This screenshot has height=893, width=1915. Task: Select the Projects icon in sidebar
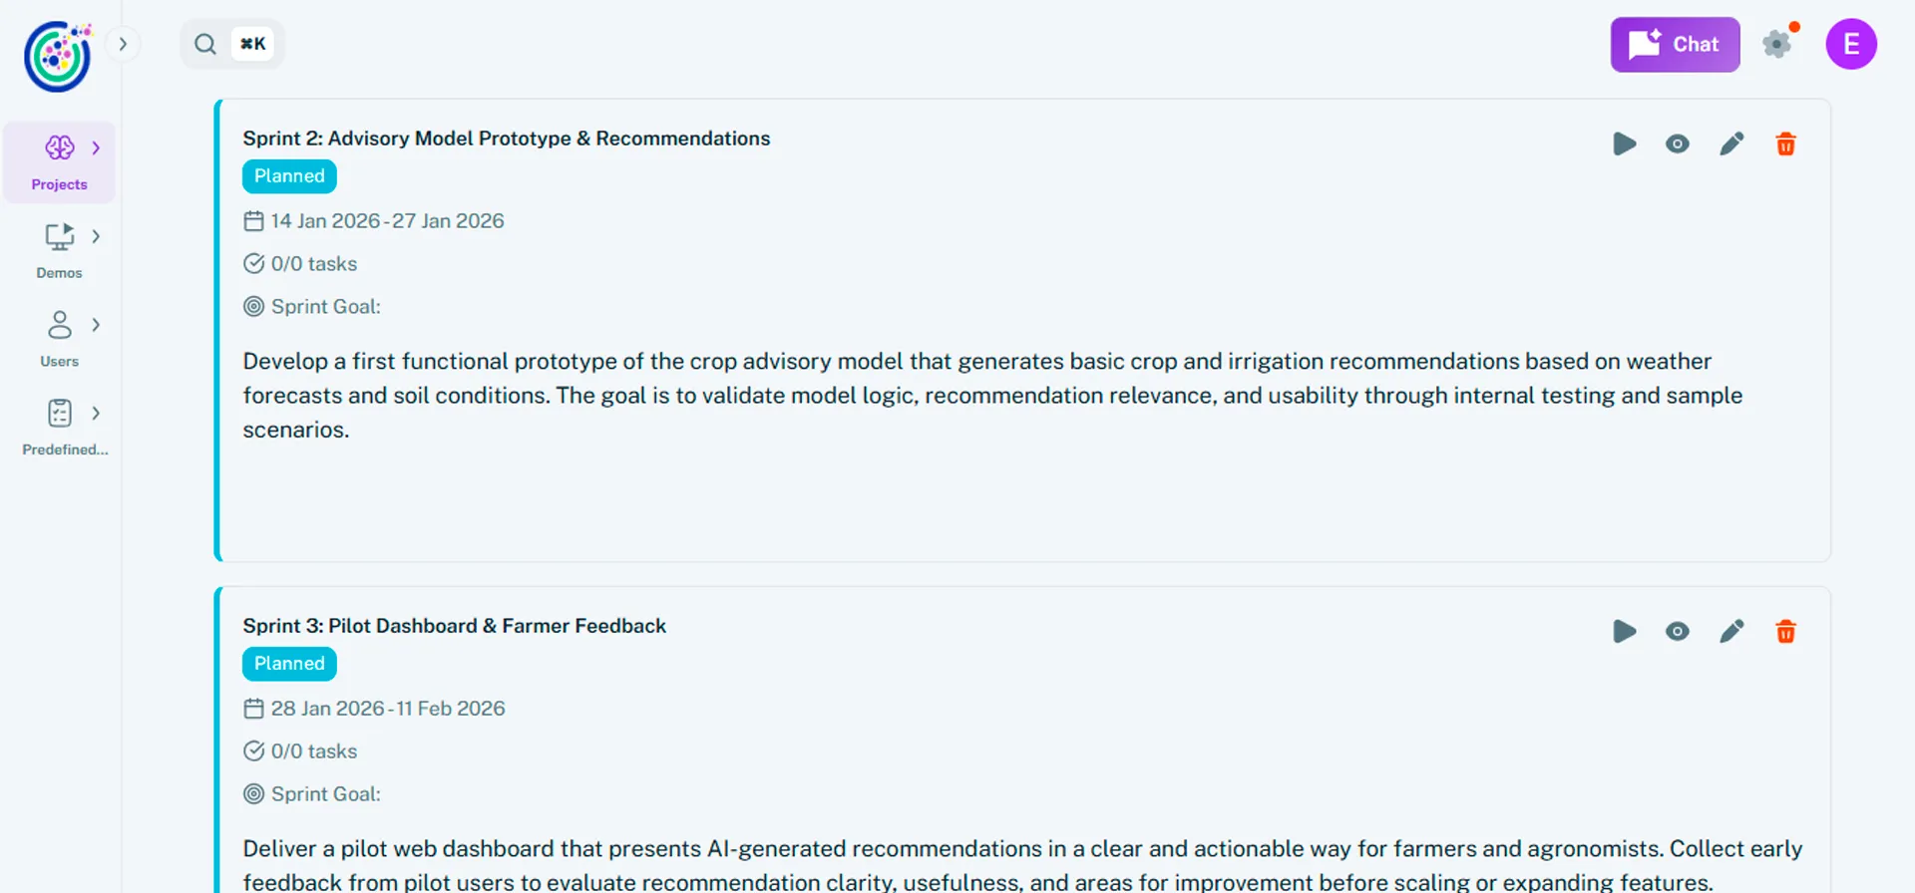[59, 148]
